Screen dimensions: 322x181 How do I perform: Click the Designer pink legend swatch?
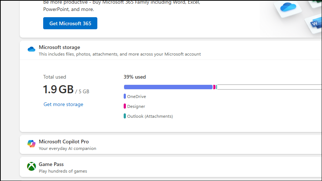point(125,106)
